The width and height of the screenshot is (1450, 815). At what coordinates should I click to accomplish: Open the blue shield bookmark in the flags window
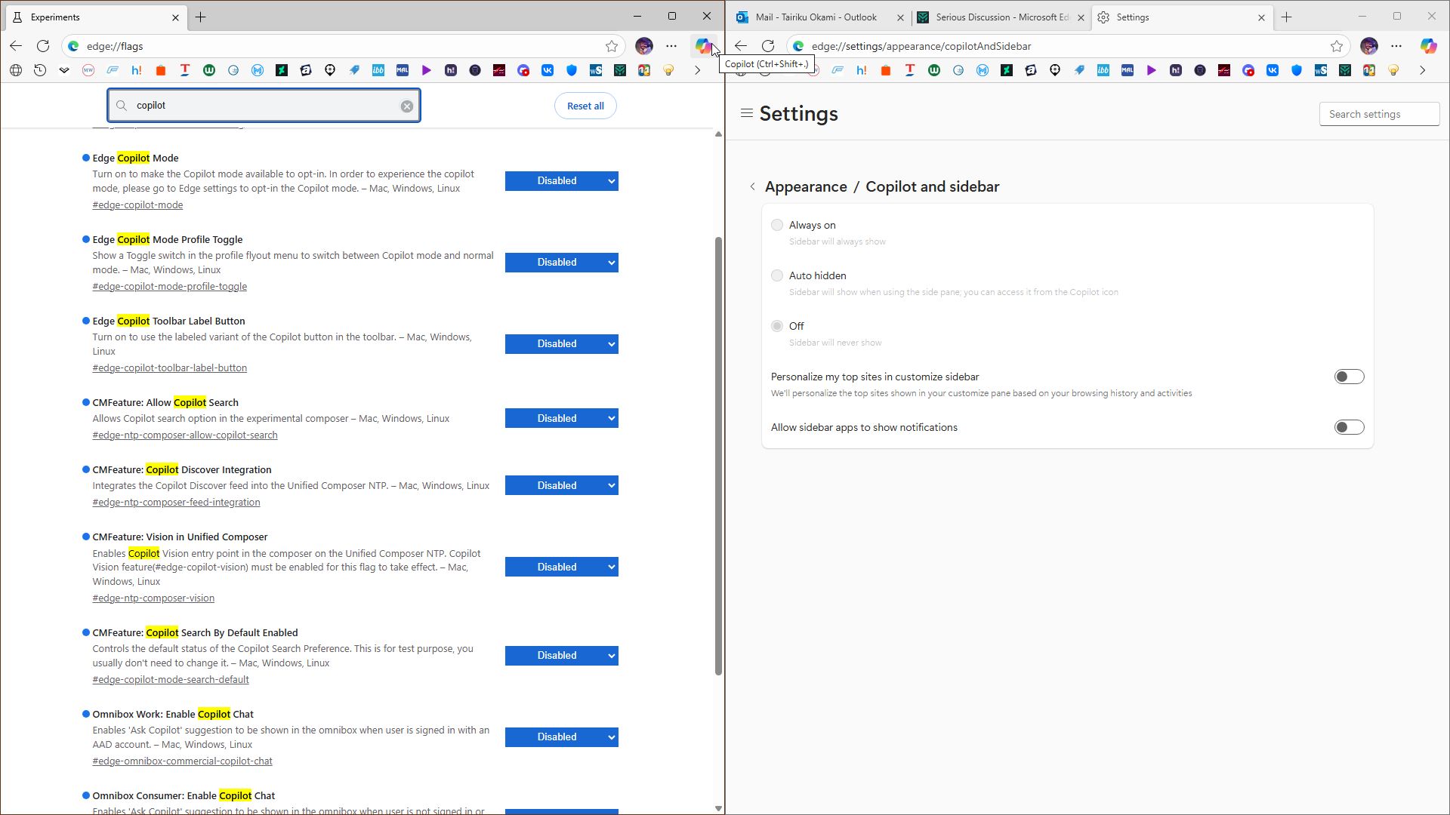(x=572, y=70)
